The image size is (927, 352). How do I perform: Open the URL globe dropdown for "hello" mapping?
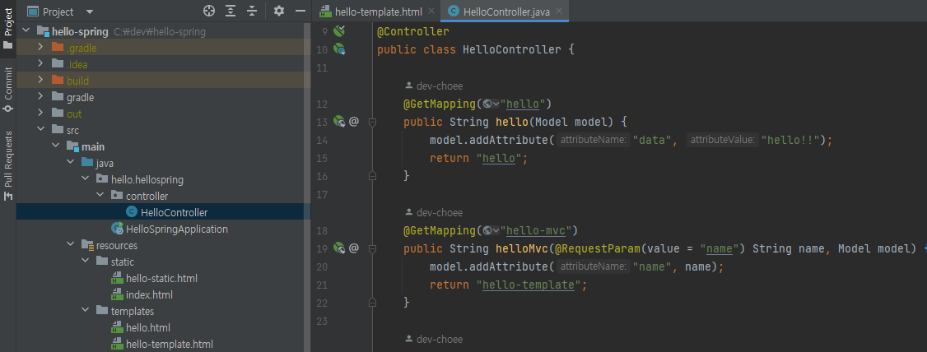tap(491, 104)
